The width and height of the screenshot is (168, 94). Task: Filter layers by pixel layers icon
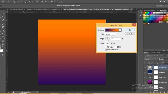155,56
